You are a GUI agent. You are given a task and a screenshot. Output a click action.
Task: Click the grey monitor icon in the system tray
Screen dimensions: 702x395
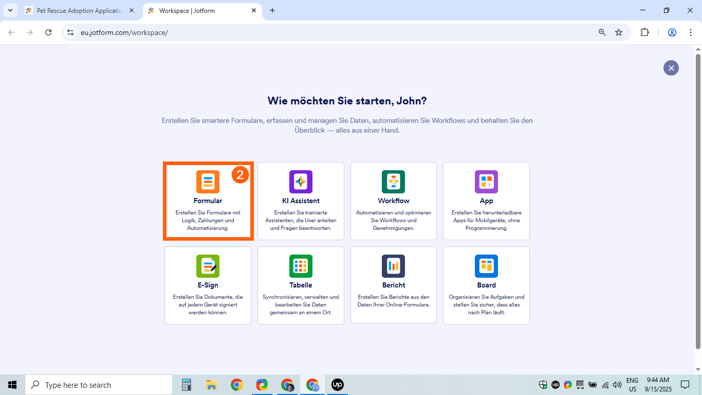pos(580,385)
